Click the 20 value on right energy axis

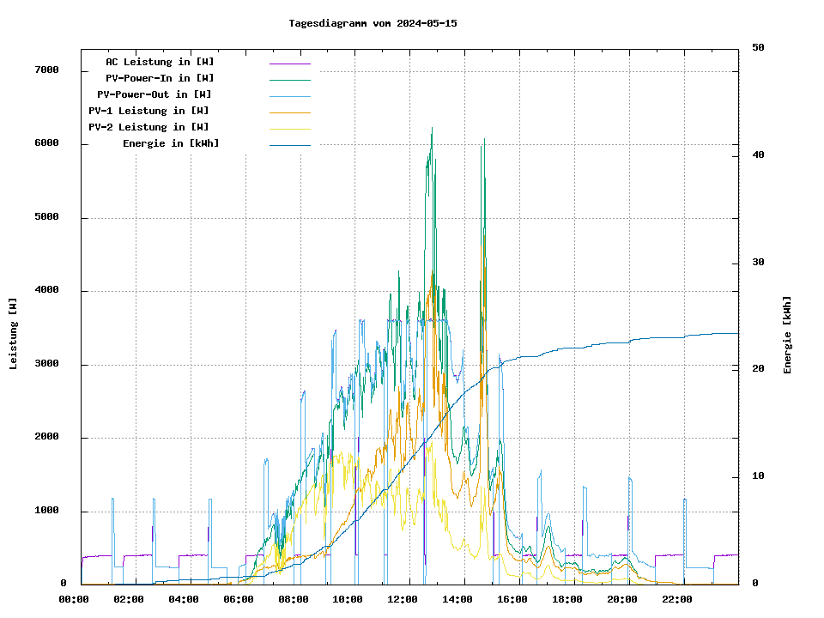pos(758,369)
